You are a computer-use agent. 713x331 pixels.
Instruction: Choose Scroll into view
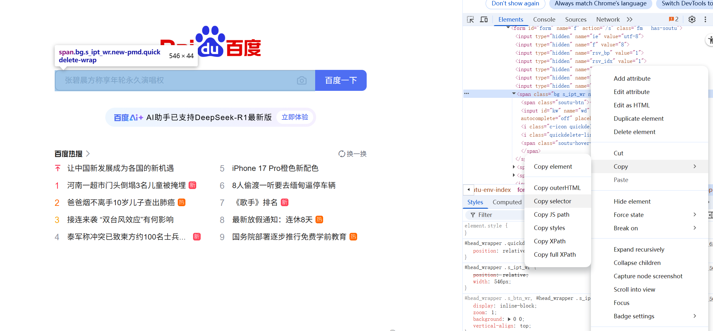coord(649,289)
